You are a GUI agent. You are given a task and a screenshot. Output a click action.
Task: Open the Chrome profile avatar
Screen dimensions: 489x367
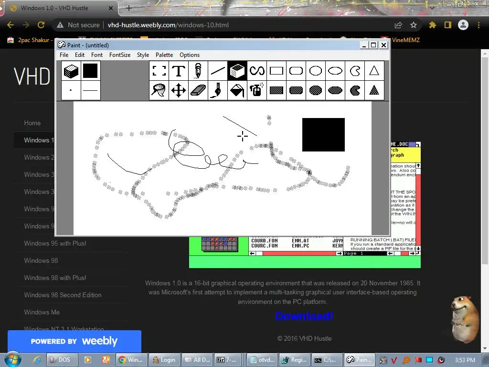463,25
